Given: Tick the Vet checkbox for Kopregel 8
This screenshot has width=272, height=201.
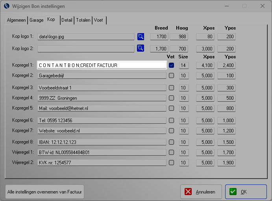Looking at the screenshot, I should [171, 142].
